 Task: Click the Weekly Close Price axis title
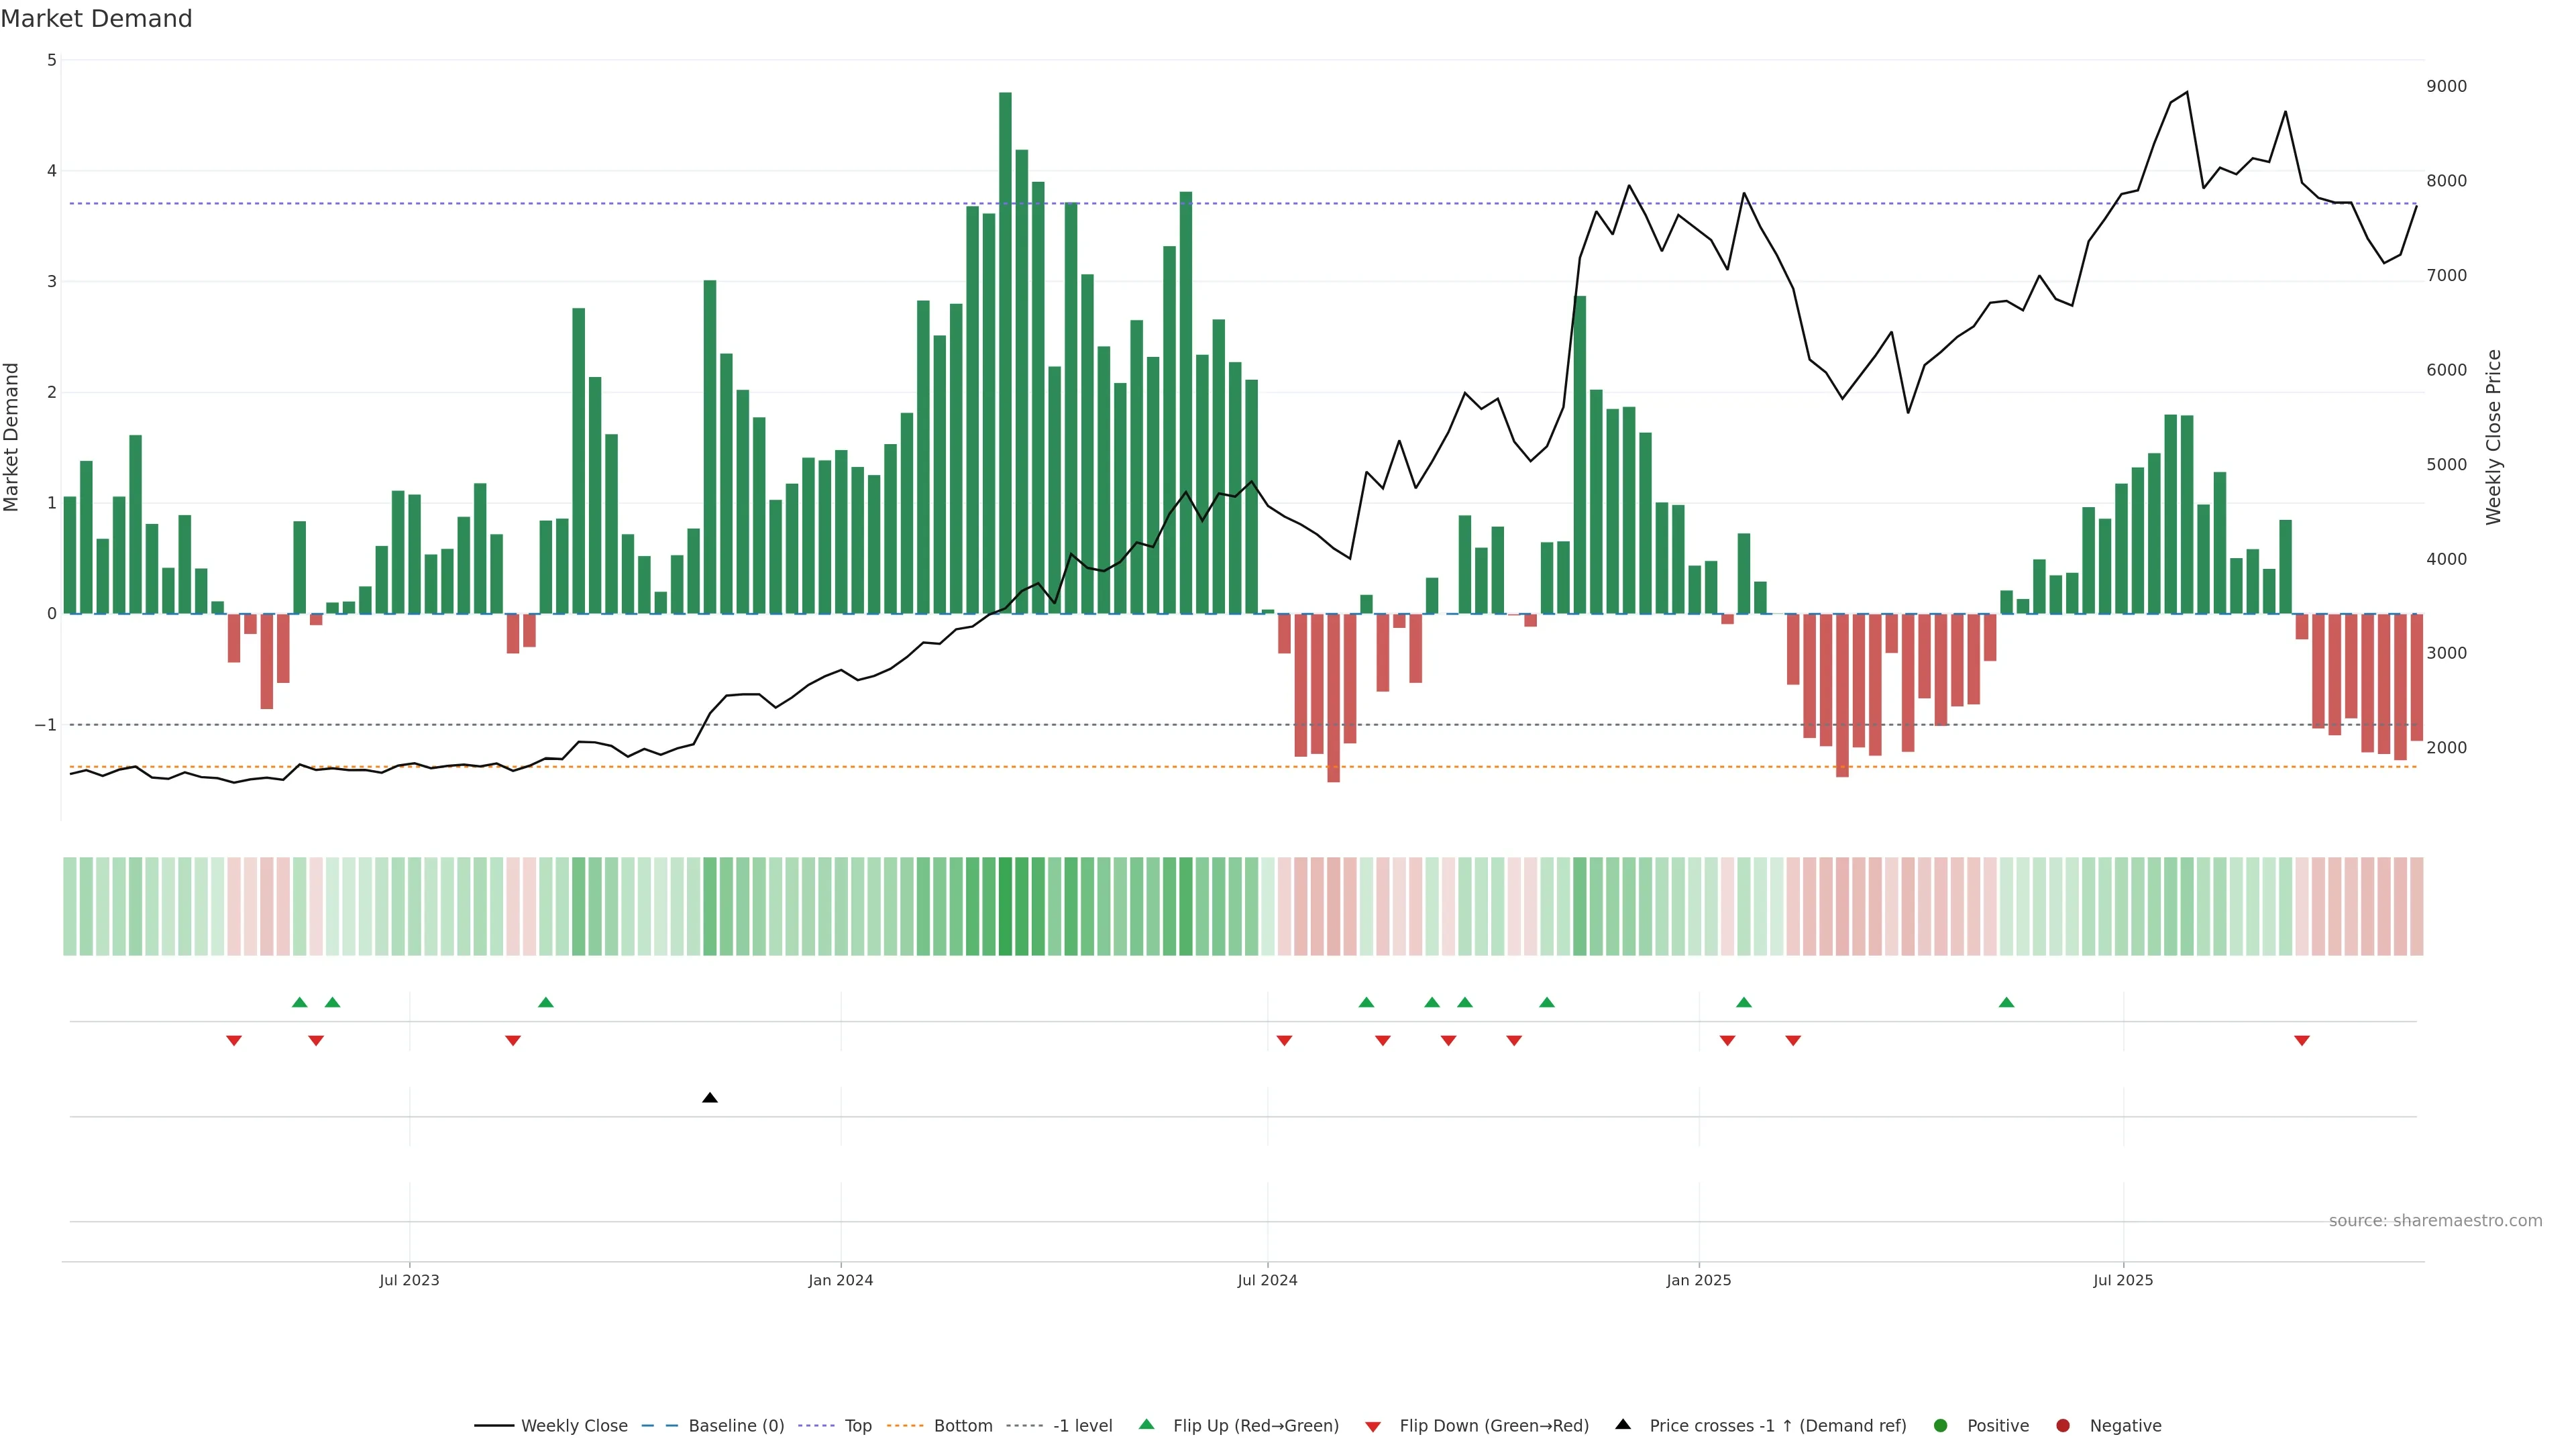[2493, 437]
